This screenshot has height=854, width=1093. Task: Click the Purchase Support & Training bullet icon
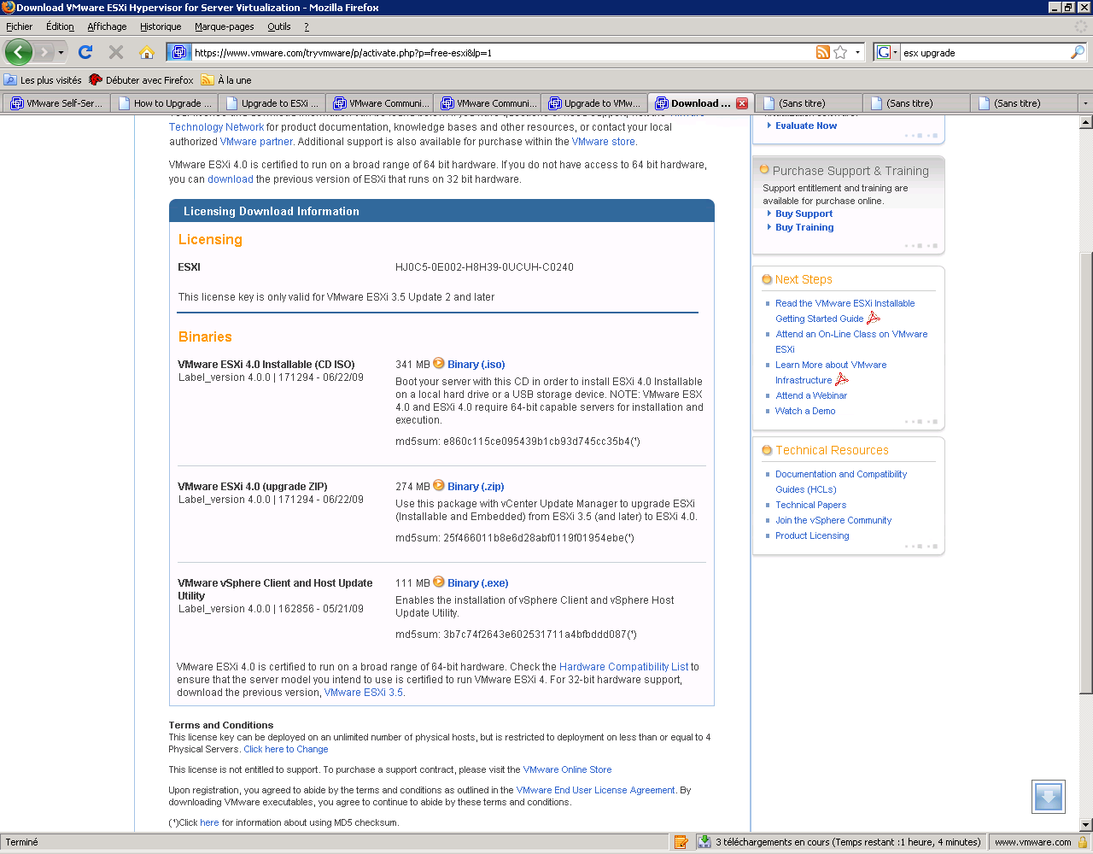pos(764,170)
